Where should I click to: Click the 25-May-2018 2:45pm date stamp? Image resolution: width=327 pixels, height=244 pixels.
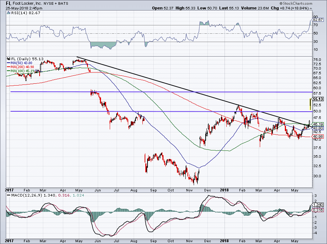(24, 8)
